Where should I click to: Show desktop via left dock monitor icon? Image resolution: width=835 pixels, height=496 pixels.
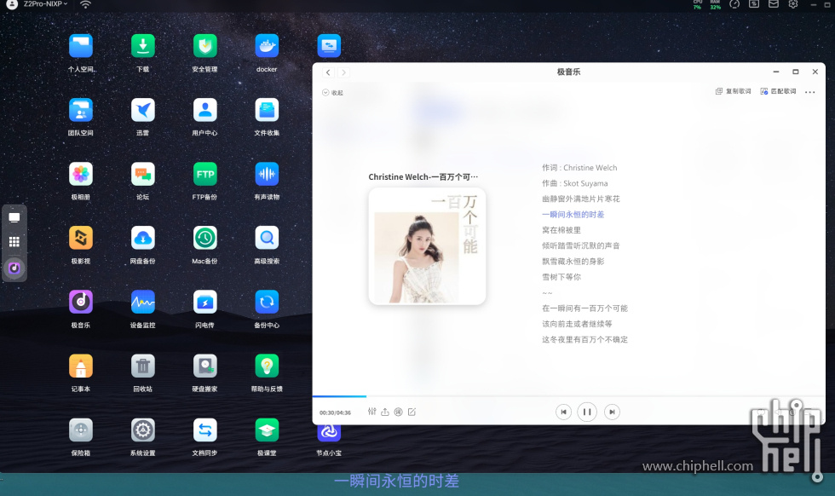coord(14,217)
